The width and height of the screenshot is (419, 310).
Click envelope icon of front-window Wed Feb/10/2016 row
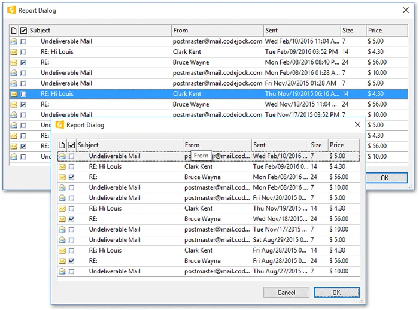[x=62, y=156]
